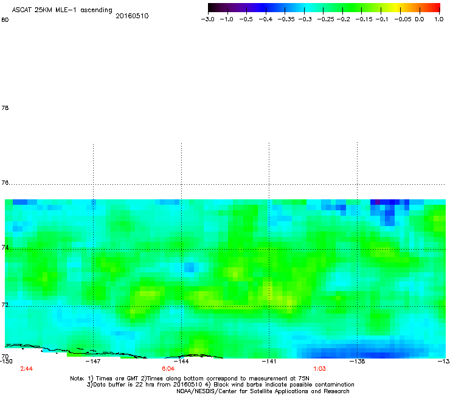Click the red time stamp 1:03
This screenshot has width=450, height=395.
coord(319,369)
